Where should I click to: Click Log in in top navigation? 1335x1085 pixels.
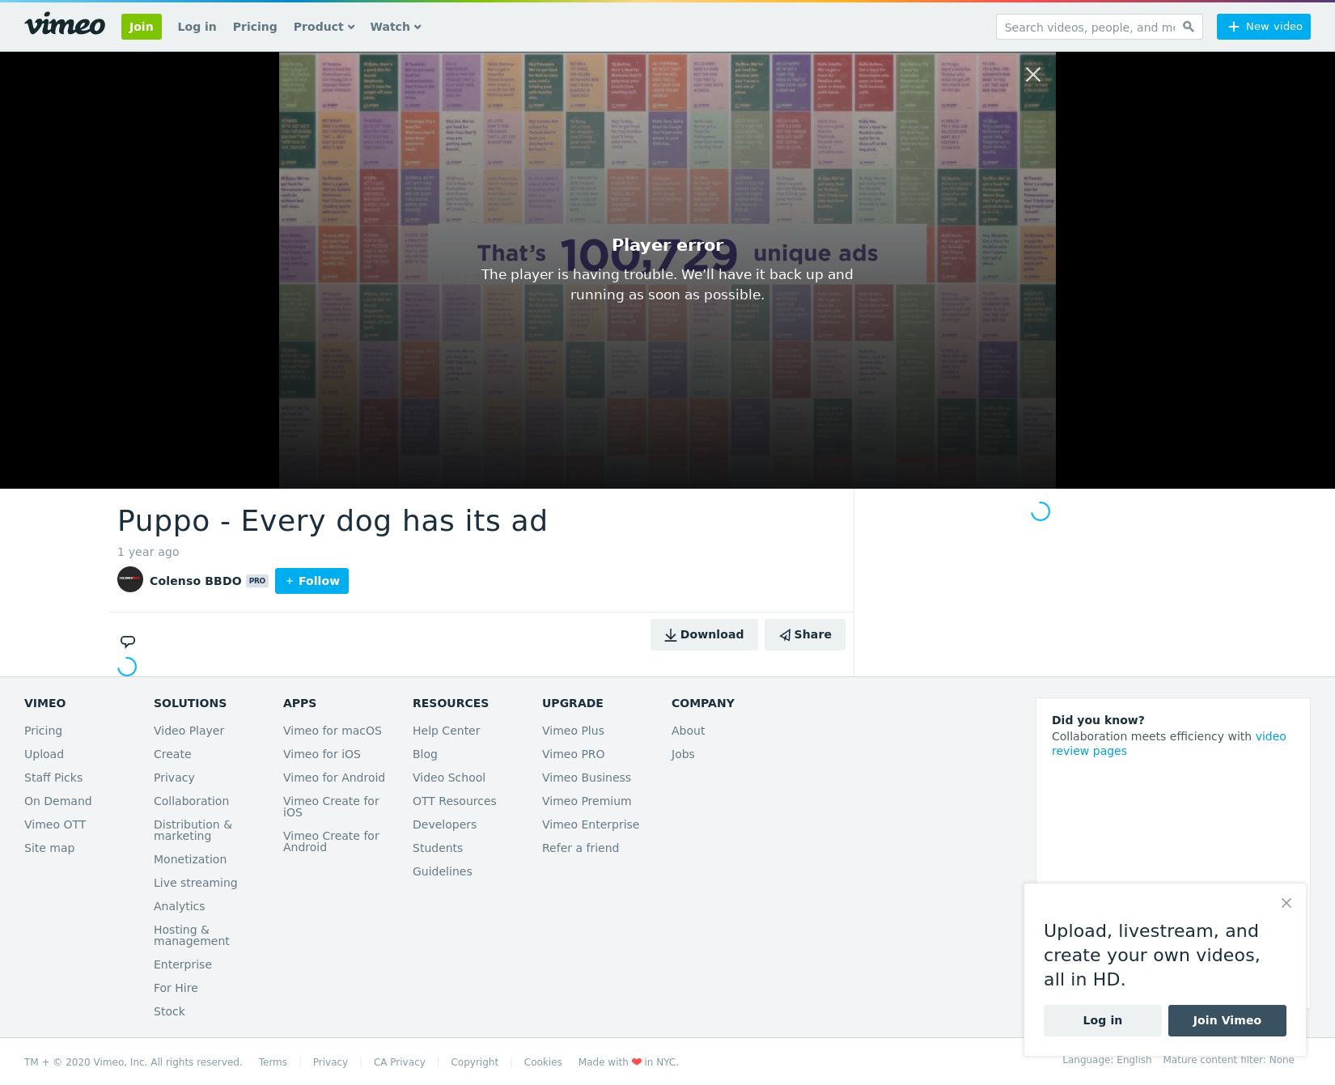197,27
